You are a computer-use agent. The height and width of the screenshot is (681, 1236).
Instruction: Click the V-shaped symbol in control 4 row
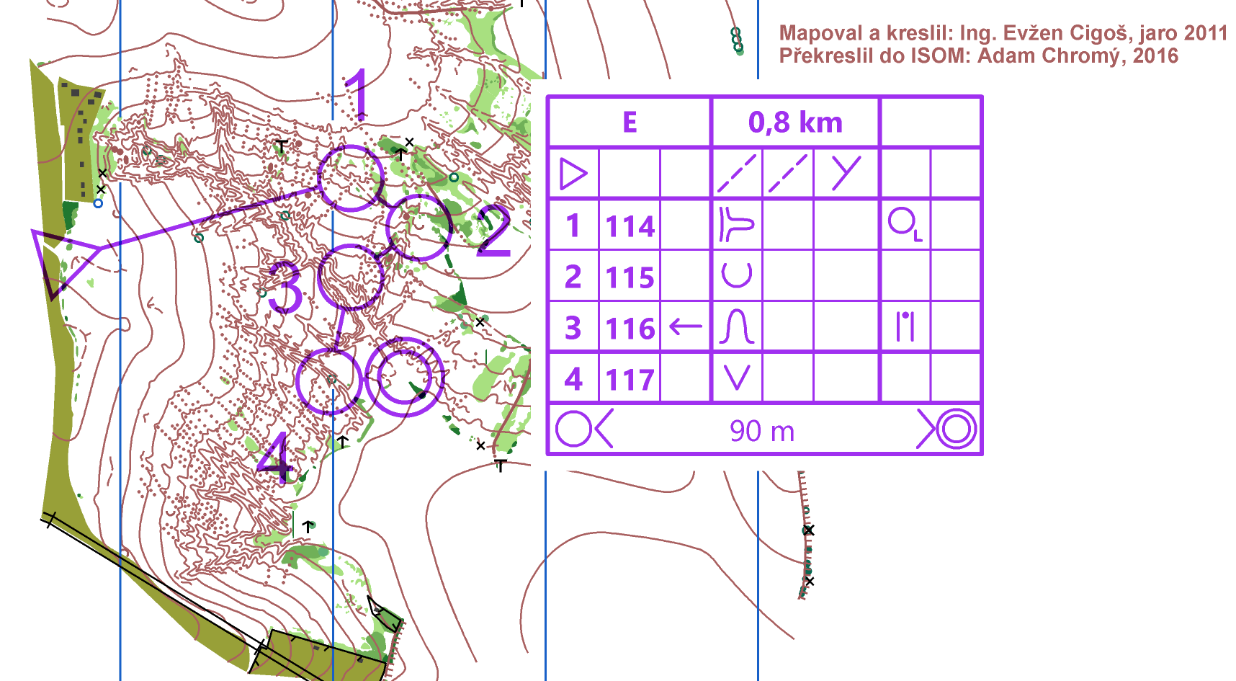736,378
